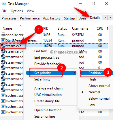Click the StartMenuExperience process icon

3,40
